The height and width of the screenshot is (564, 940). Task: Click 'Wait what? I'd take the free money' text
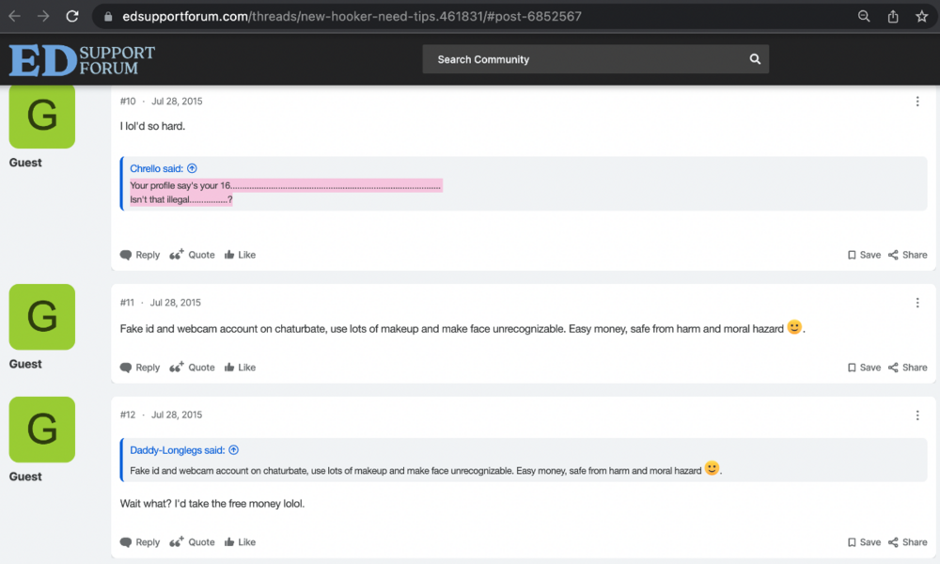197,504
